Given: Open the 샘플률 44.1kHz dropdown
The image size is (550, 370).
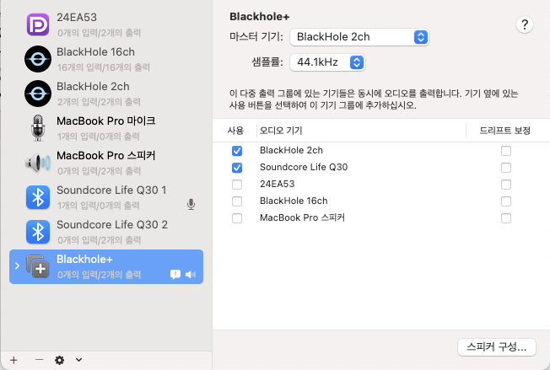Looking at the screenshot, I should click(x=327, y=62).
